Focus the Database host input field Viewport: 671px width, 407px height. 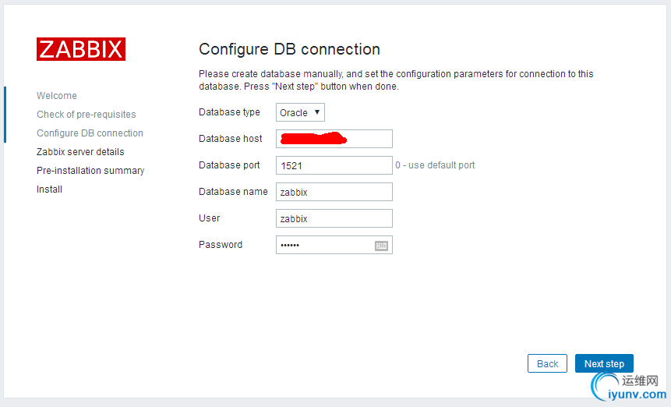(334, 139)
